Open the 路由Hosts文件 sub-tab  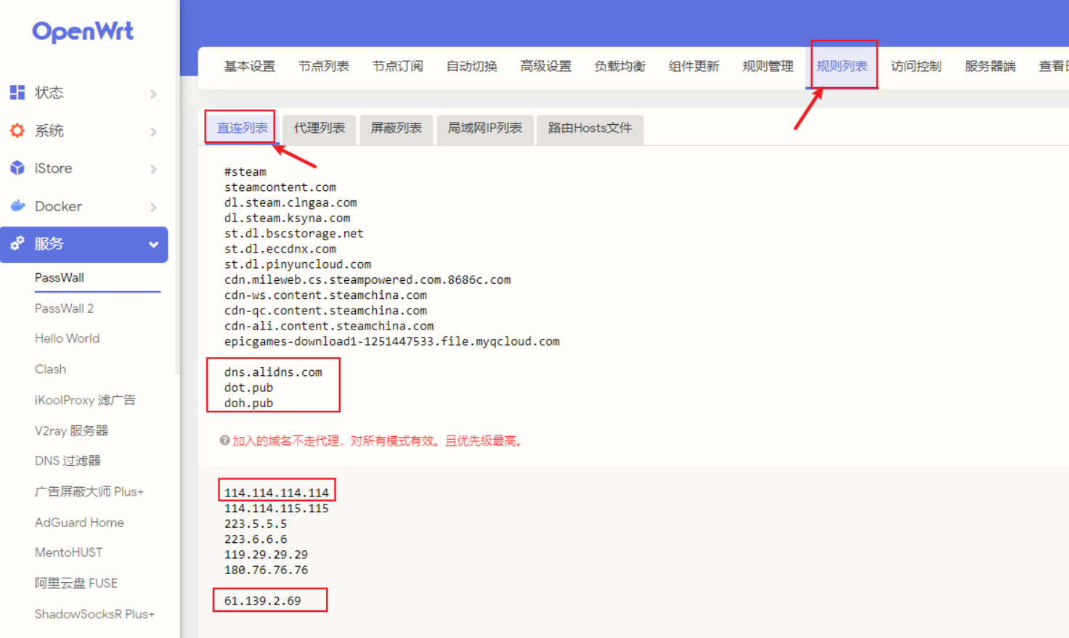click(590, 128)
